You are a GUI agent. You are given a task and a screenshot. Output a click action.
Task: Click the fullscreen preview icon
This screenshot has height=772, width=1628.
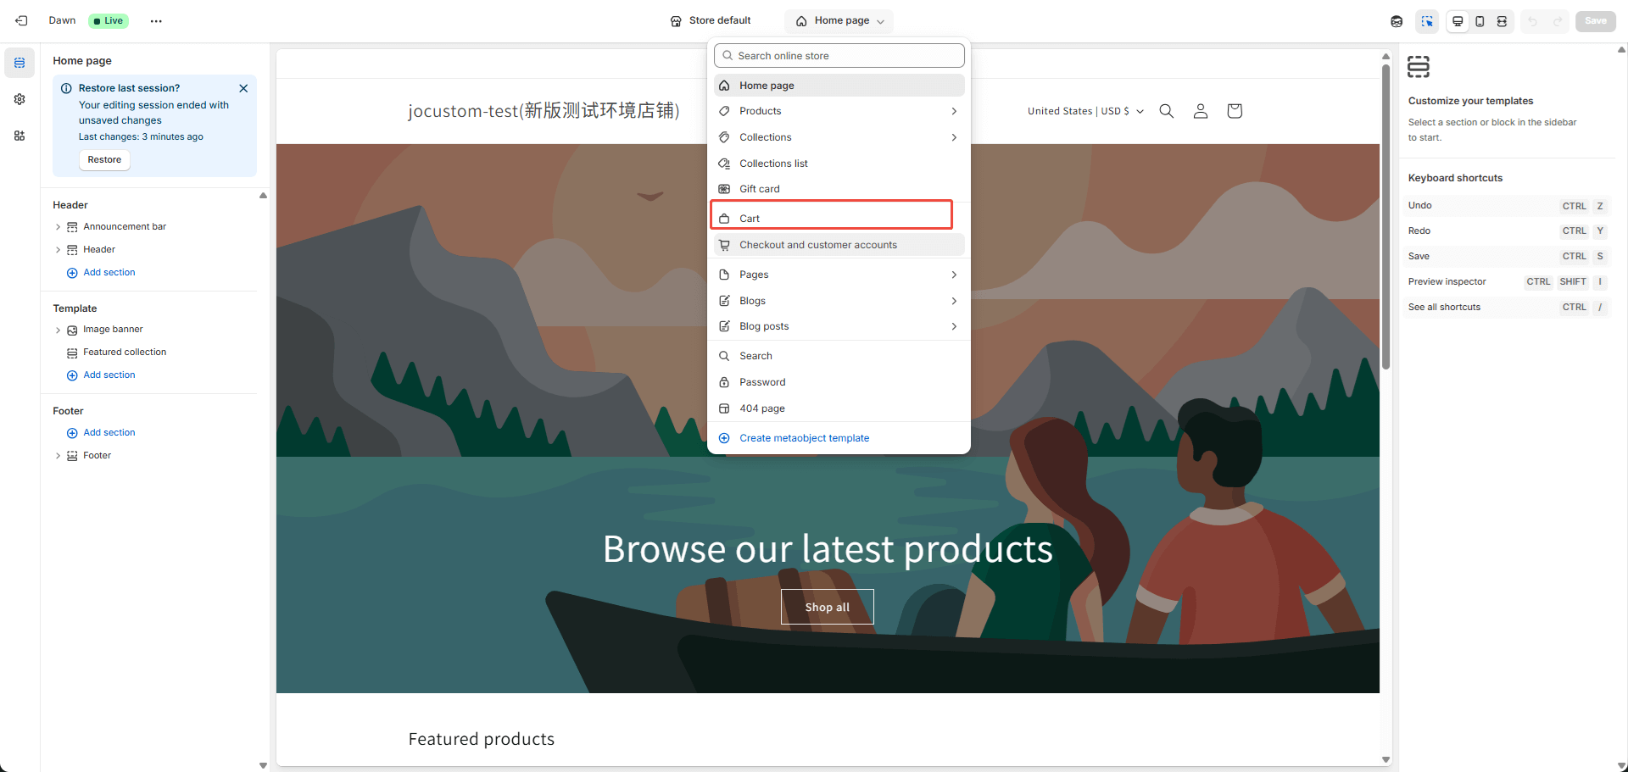(x=1502, y=21)
